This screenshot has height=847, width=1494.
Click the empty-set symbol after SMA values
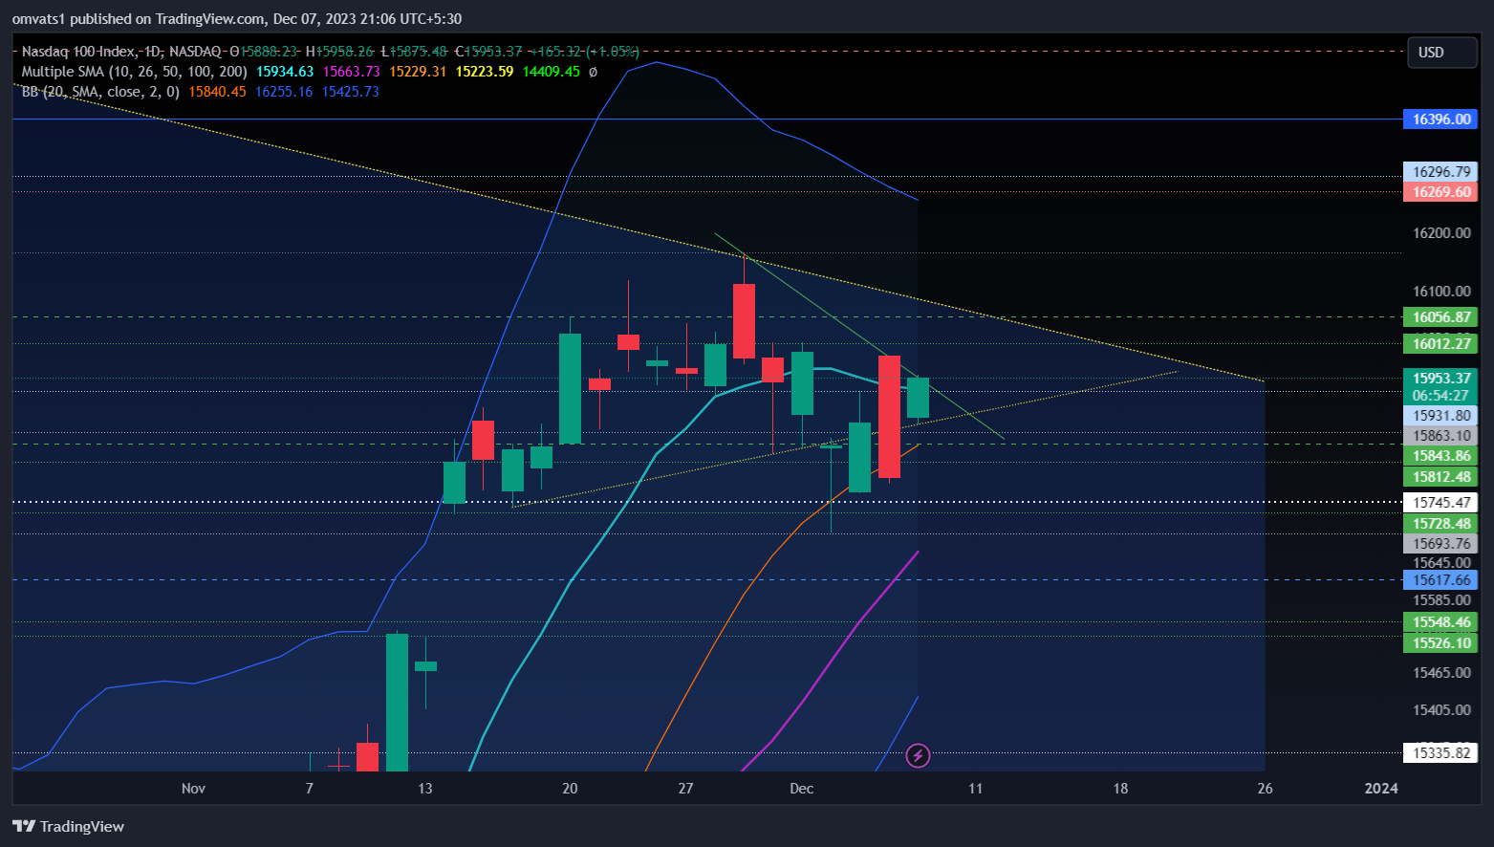pyautogui.click(x=593, y=72)
